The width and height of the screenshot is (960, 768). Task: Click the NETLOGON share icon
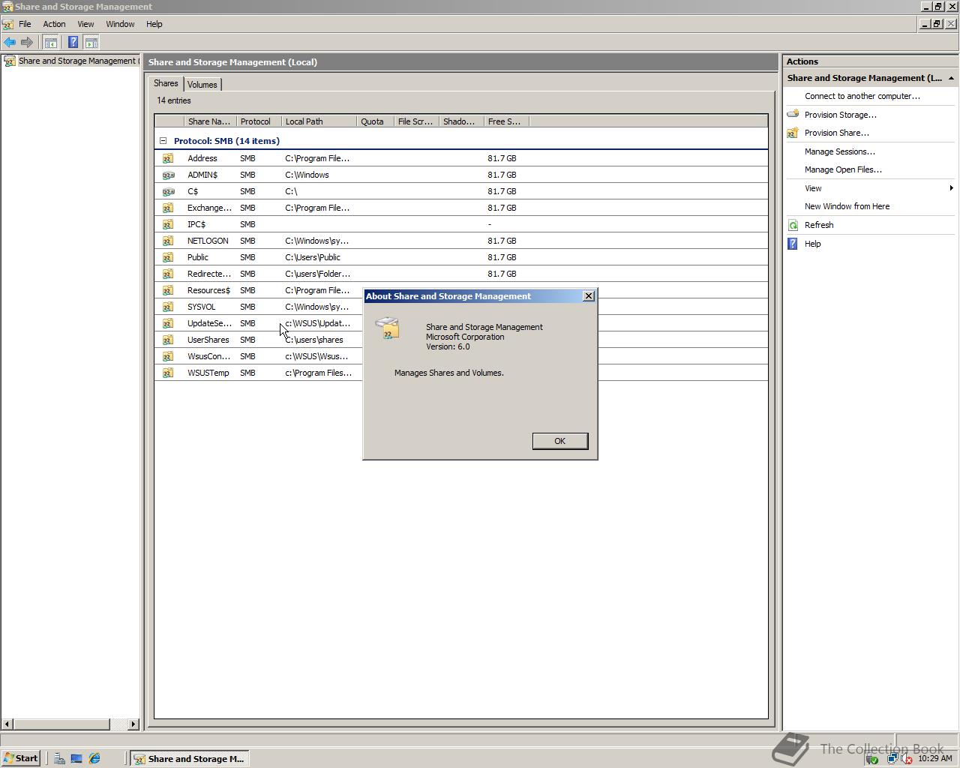pos(168,241)
